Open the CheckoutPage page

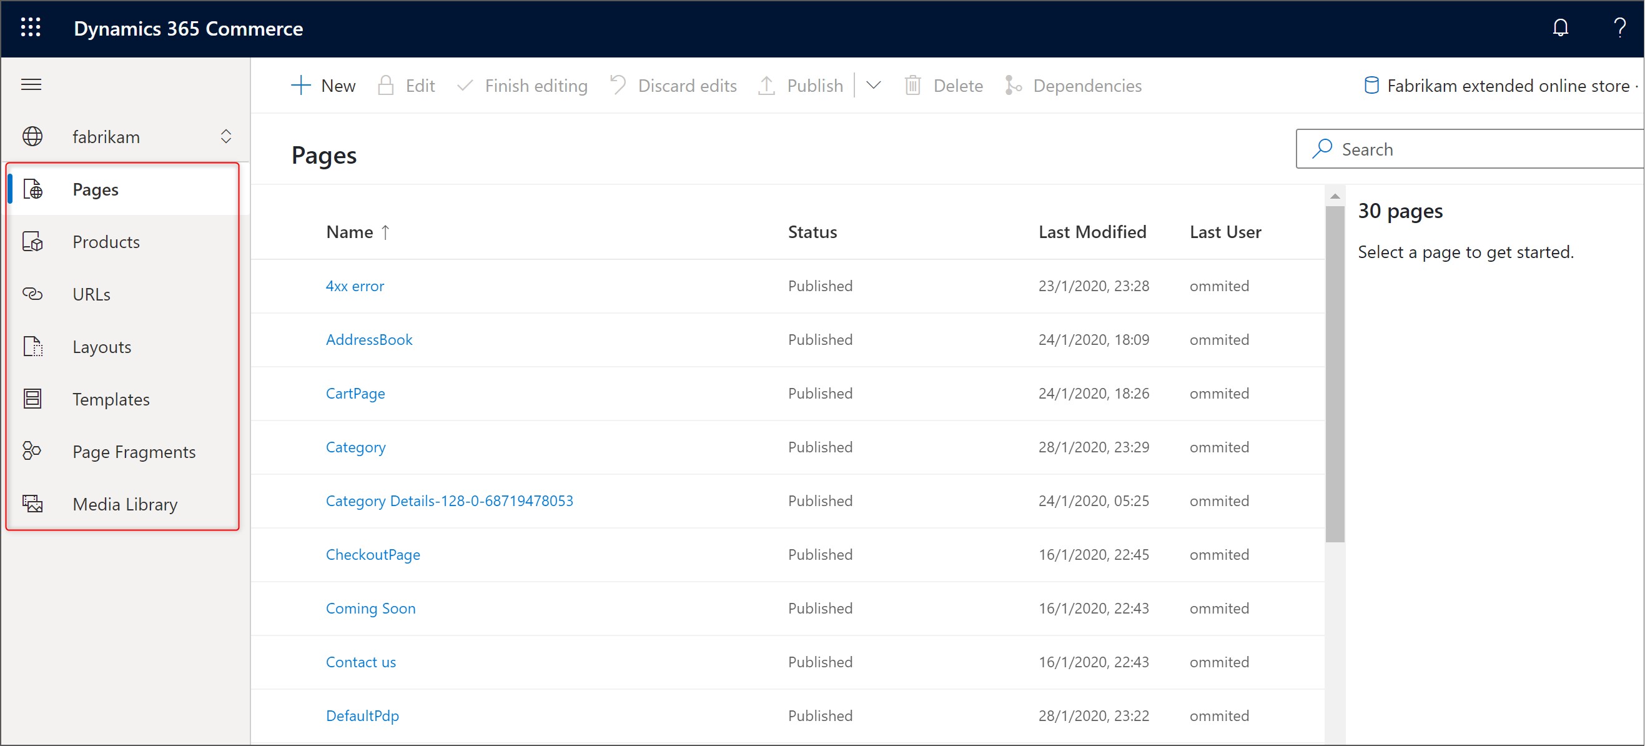click(x=373, y=554)
